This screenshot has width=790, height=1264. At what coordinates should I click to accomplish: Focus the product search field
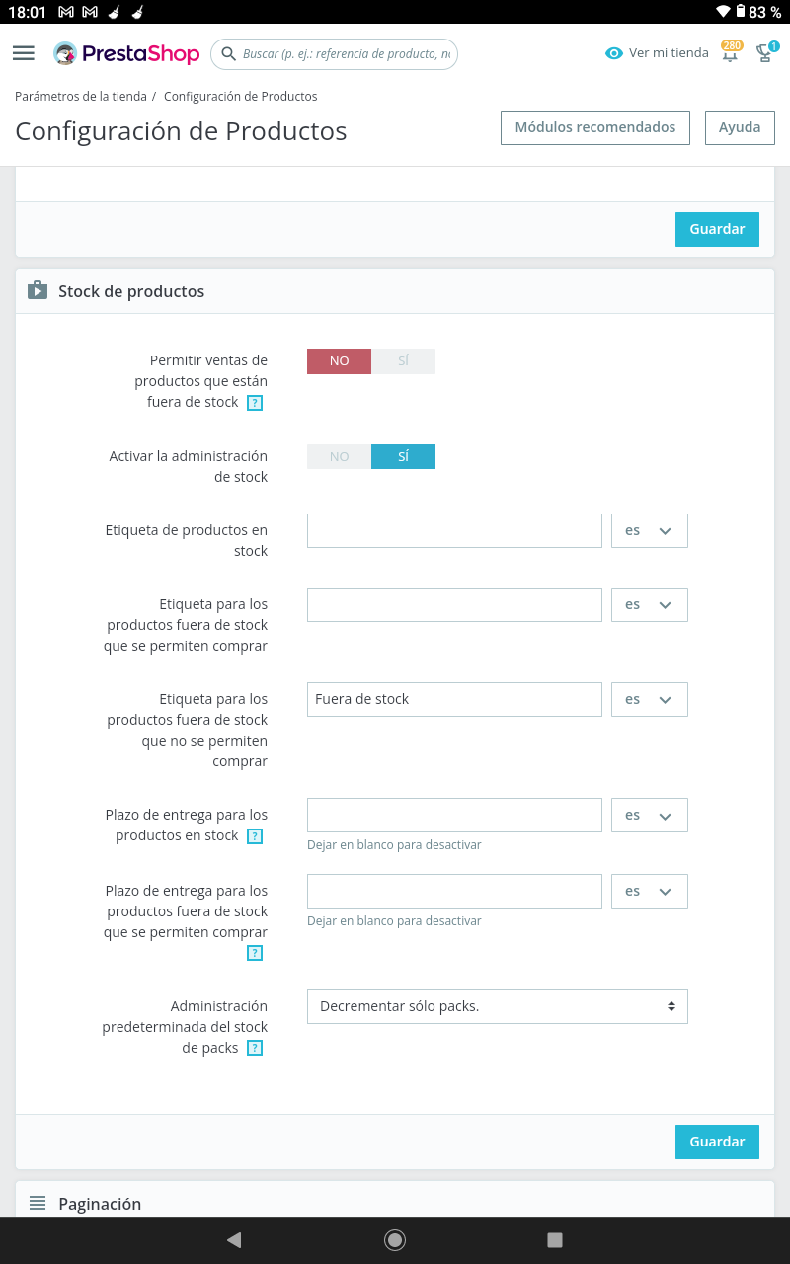[344, 54]
